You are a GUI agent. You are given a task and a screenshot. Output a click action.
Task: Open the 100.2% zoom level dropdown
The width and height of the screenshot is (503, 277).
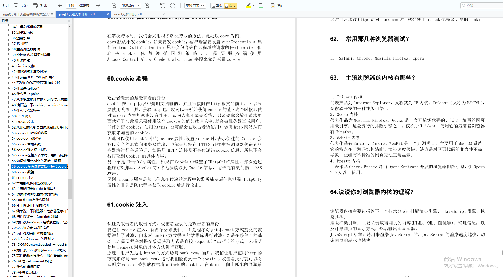tap(130, 5)
